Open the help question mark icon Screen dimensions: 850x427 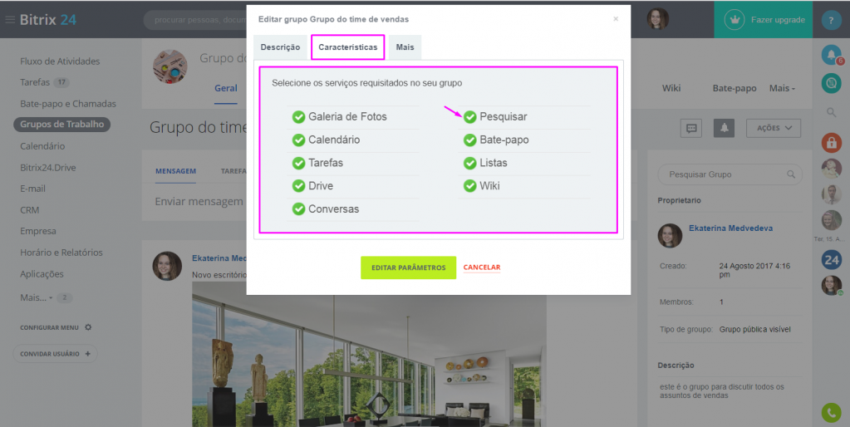tap(831, 20)
